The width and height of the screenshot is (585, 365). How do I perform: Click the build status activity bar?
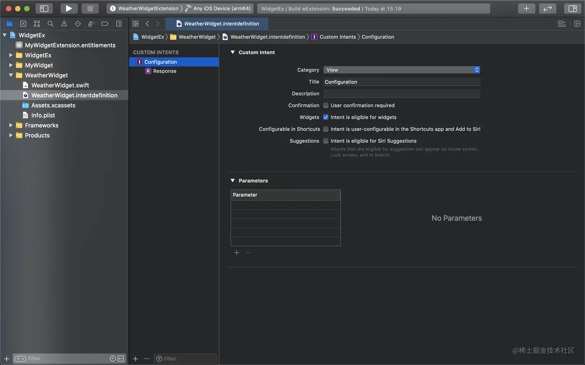click(x=374, y=9)
